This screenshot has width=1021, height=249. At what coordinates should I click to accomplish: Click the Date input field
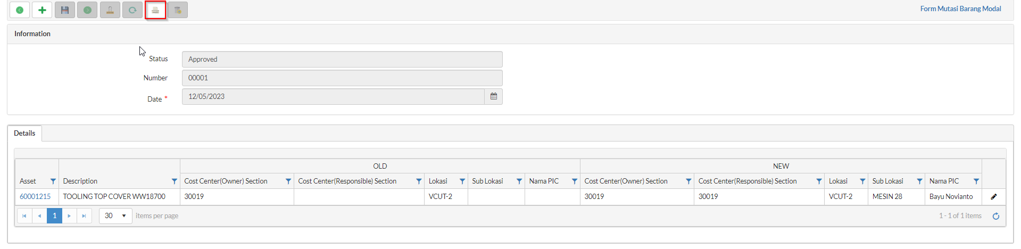(x=333, y=96)
